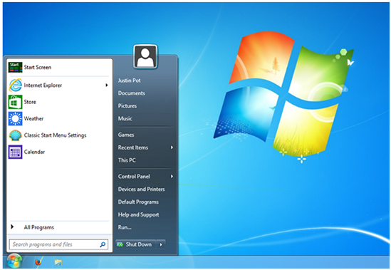Open This PC in the Start menu

pos(127,160)
